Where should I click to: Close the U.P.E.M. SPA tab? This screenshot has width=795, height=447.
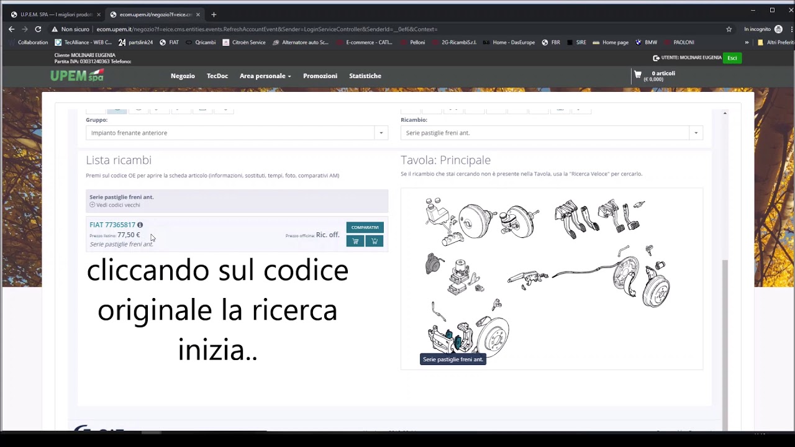[x=98, y=14]
